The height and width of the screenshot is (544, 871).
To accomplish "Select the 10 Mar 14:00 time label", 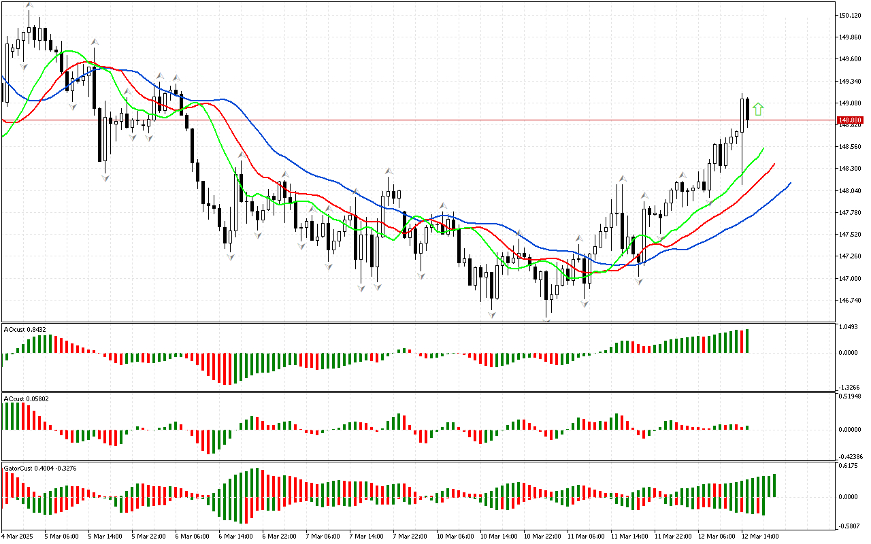I will pos(499,536).
